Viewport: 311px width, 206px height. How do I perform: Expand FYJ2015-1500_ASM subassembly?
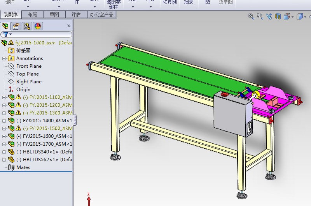pos(4,129)
